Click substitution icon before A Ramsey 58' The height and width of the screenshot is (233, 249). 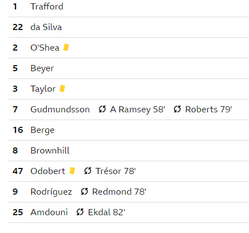[x=102, y=109]
